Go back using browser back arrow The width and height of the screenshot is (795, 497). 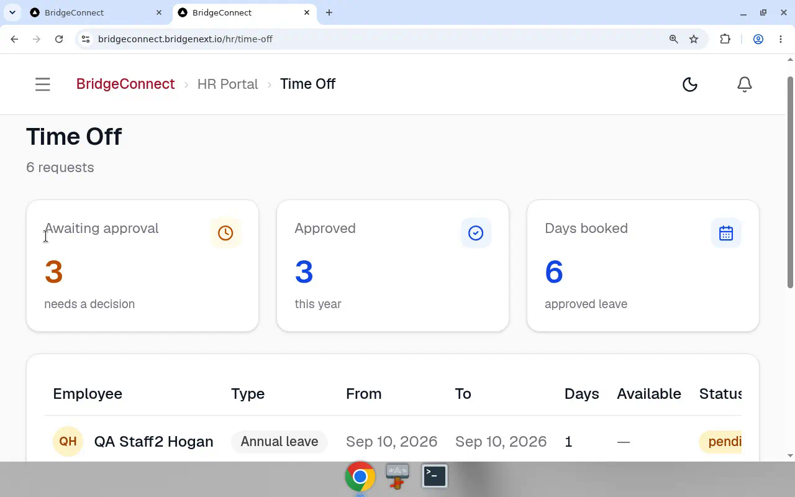(x=14, y=39)
